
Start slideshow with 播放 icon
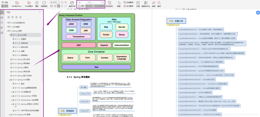pos(37,4)
